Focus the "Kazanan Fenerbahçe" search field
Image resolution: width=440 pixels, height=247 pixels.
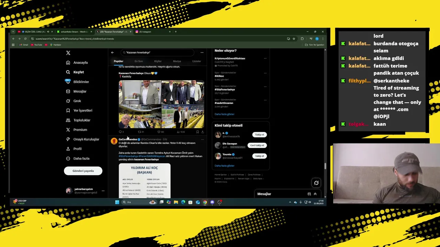pyautogui.click(x=157, y=52)
